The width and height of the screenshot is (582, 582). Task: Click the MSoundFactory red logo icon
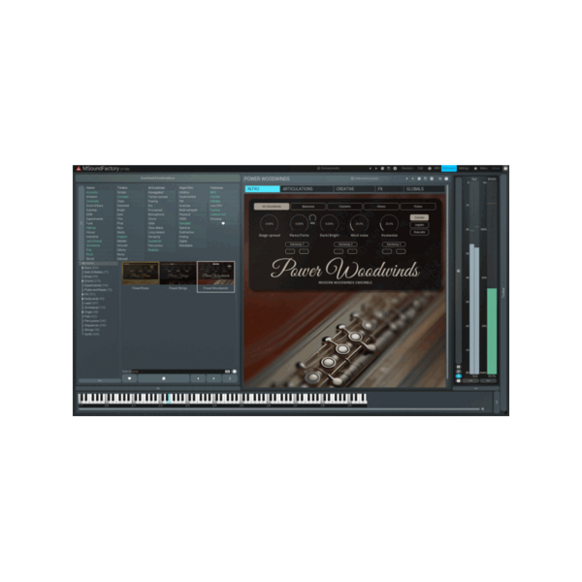tap(79, 169)
